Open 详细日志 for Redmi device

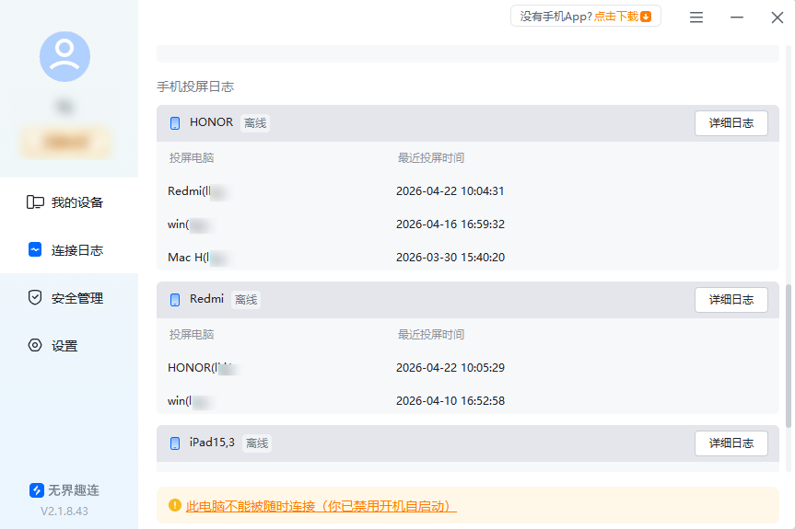(731, 300)
